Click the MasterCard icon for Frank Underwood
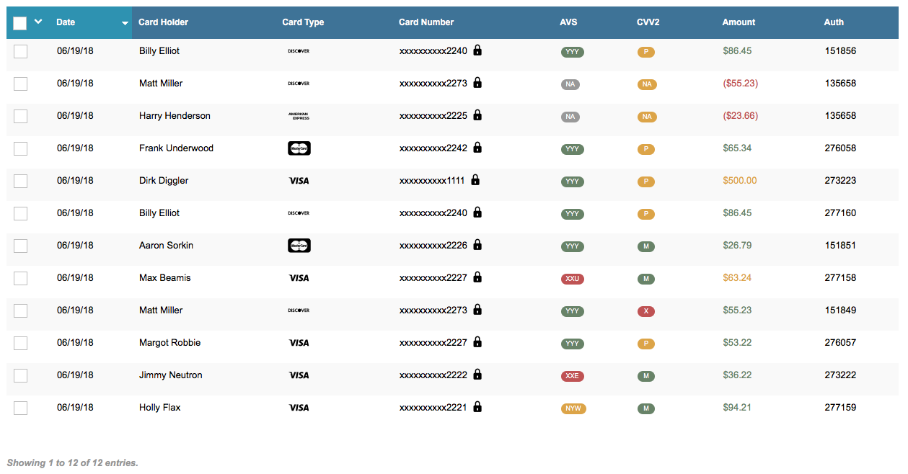This screenshot has height=474, width=908. coord(299,148)
